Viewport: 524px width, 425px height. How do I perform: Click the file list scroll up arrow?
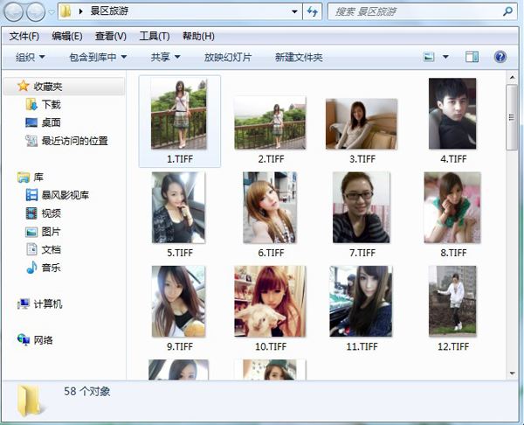click(512, 78)
